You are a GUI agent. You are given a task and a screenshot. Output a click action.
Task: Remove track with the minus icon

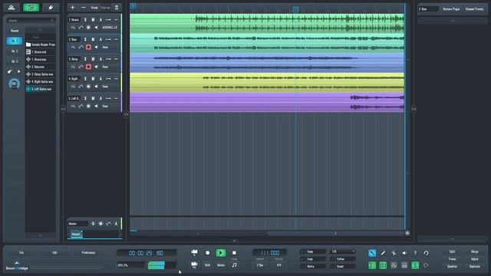click(x=84, y=8)
